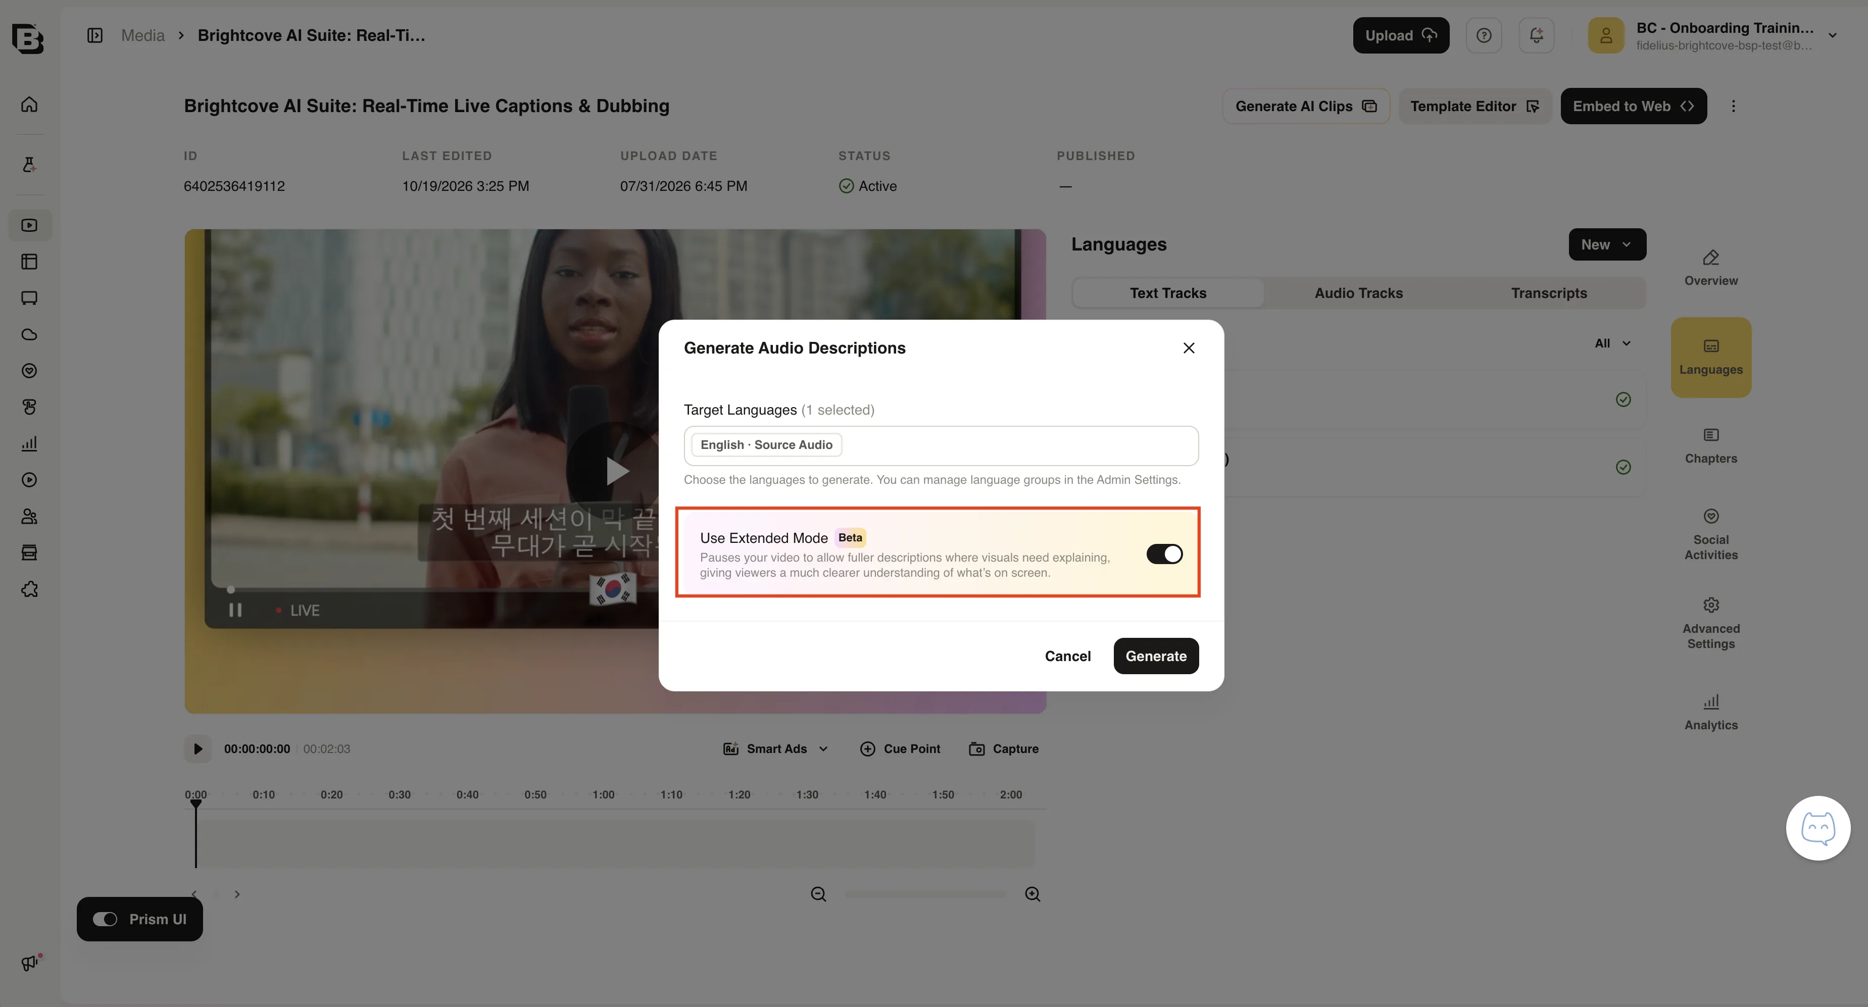Toggle the Prism UI switch

pyautogui.click(x=105, y=919)
